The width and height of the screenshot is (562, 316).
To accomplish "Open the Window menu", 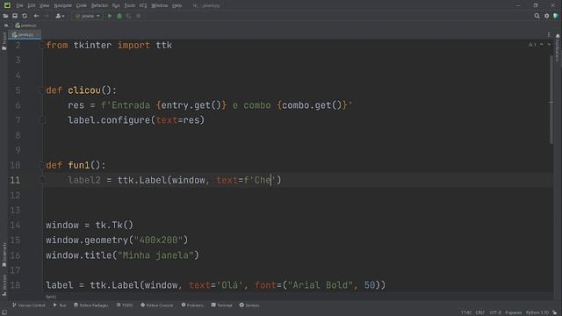I will pos(160,5).
